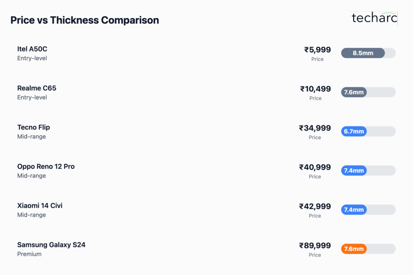Select the Itel A50C device name
The image size is (413, 275).
pos(32,49)
